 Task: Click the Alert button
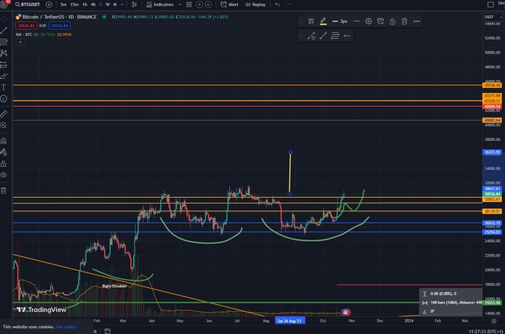coord(229,5)
